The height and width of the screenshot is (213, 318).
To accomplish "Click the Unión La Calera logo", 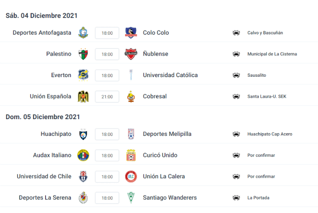I will (131, 177).
